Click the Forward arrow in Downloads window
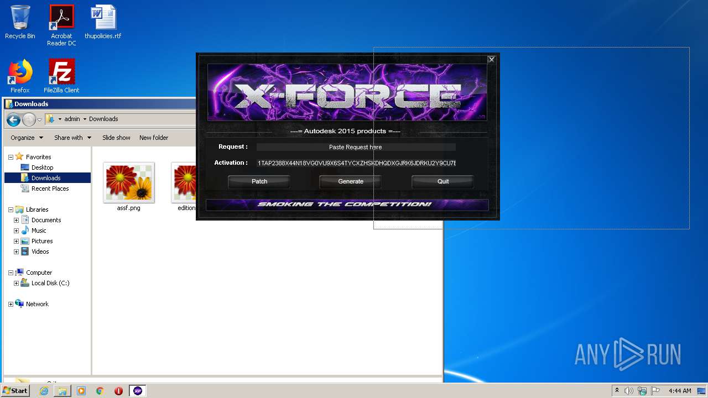 (x=29, y=119)
